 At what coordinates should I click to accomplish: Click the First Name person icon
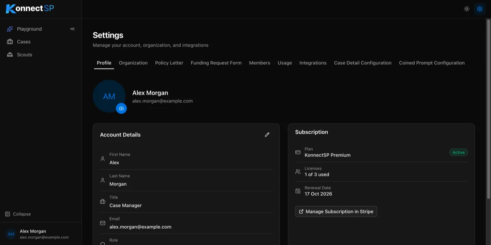103,159
